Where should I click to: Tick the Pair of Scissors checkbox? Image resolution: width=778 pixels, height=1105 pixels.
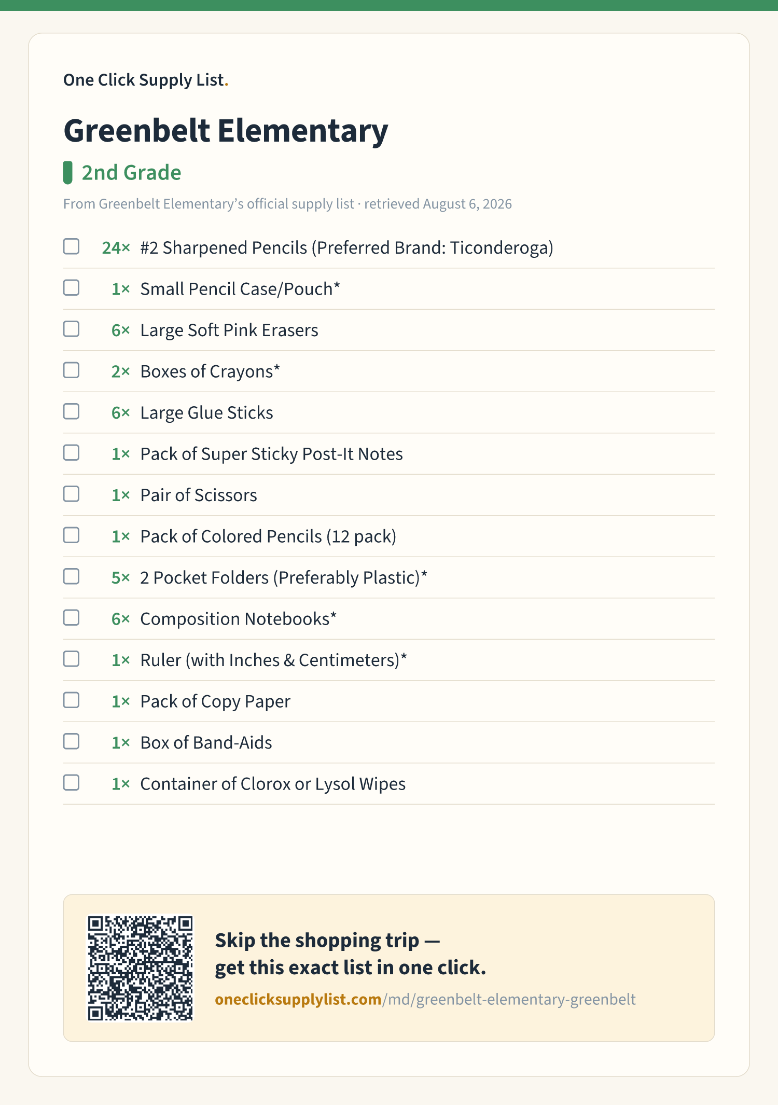coord(71,494)
